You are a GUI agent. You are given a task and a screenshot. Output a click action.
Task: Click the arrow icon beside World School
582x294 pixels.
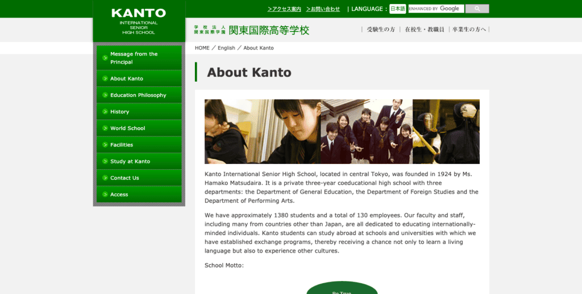[x=105, y=128]
